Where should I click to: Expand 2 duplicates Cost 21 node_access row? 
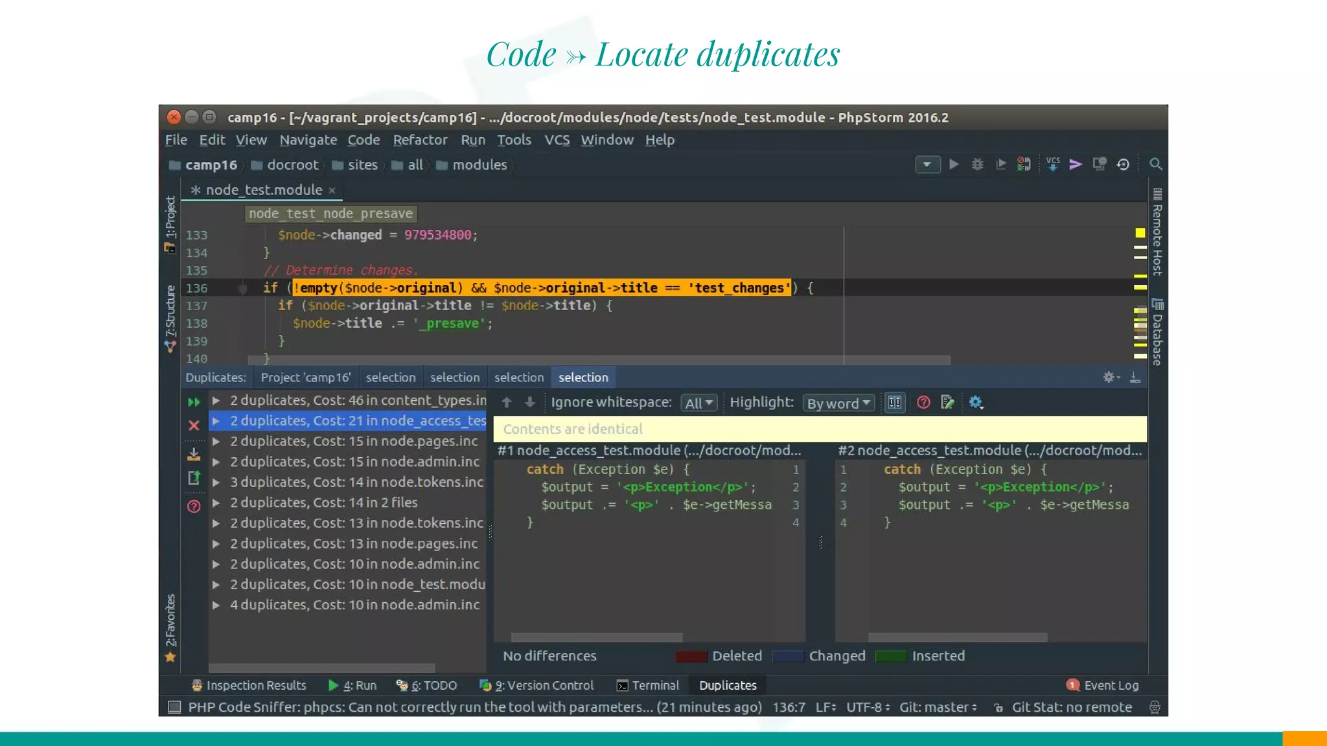coord(216,421)
